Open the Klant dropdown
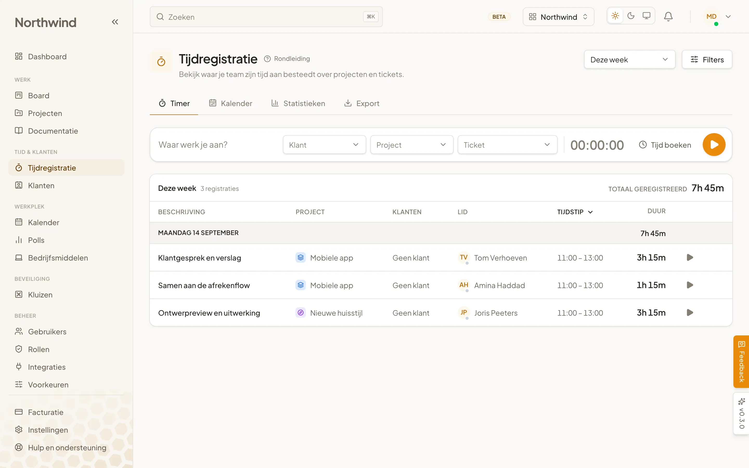 (x=324, y=145)
